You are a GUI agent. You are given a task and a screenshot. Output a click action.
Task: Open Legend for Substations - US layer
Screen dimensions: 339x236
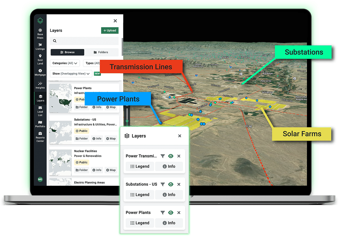[x=140, y=195]
